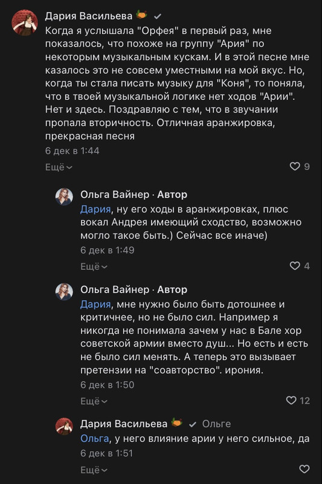322x484 pixels.
Task: Expand Ещё under the 1:51 reply
Action: click(x=94, y=470)
